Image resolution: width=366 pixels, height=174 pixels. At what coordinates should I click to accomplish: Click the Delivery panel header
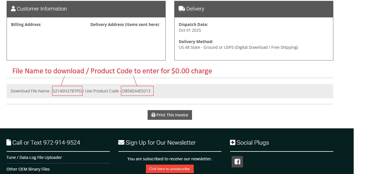click(x=254, y=9)
